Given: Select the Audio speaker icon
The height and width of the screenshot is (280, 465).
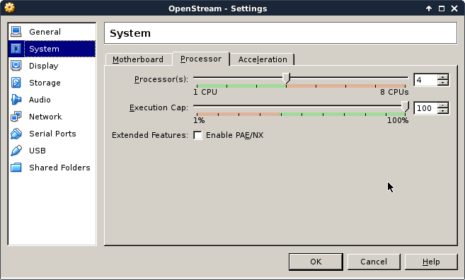Looking at the screenshot, I should (16, 100).
